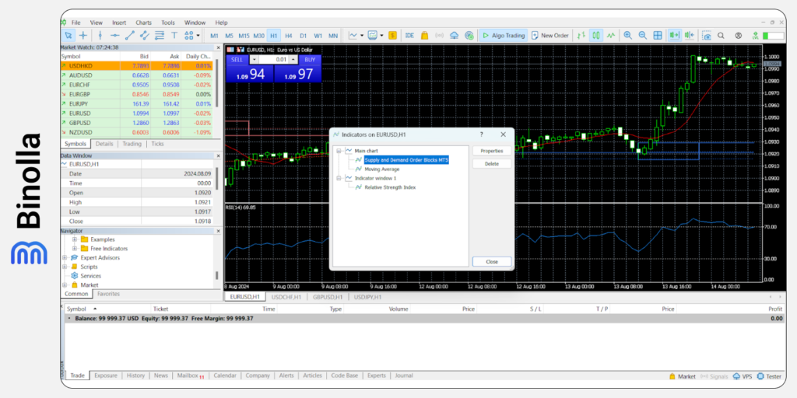The image size is (797, 398).
Task: Open the VPS cloud hosting icon
Action: (455, 36)
